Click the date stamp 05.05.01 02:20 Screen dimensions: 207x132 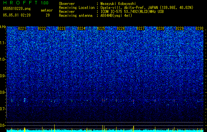point(17,15)
